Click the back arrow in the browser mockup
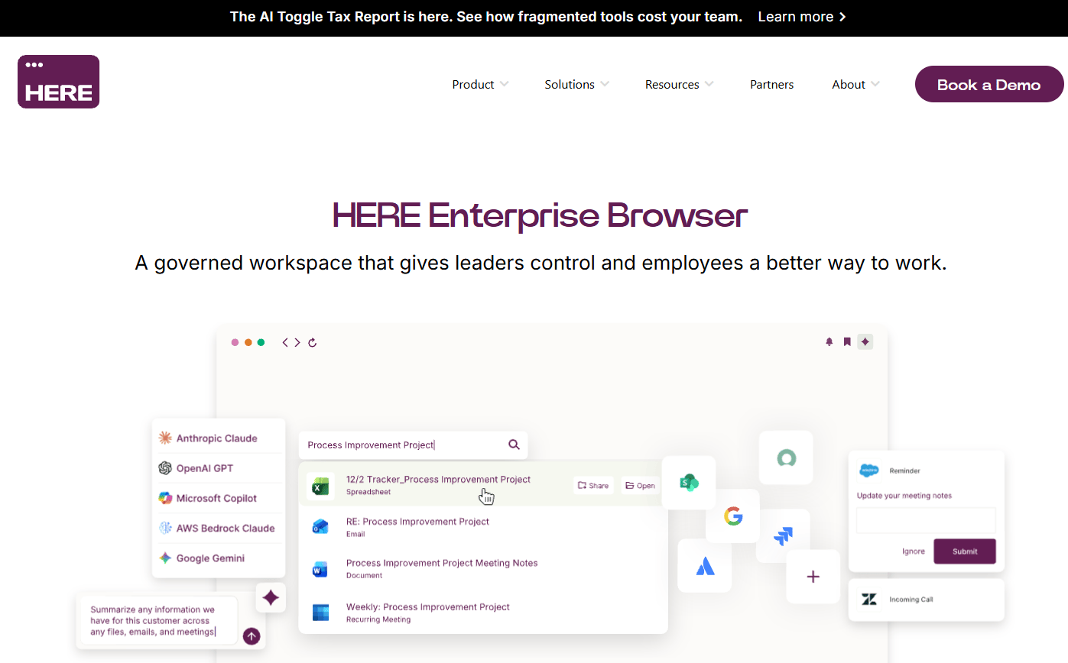Screen dimensions: 1068x663 click(x=285, y=343)
